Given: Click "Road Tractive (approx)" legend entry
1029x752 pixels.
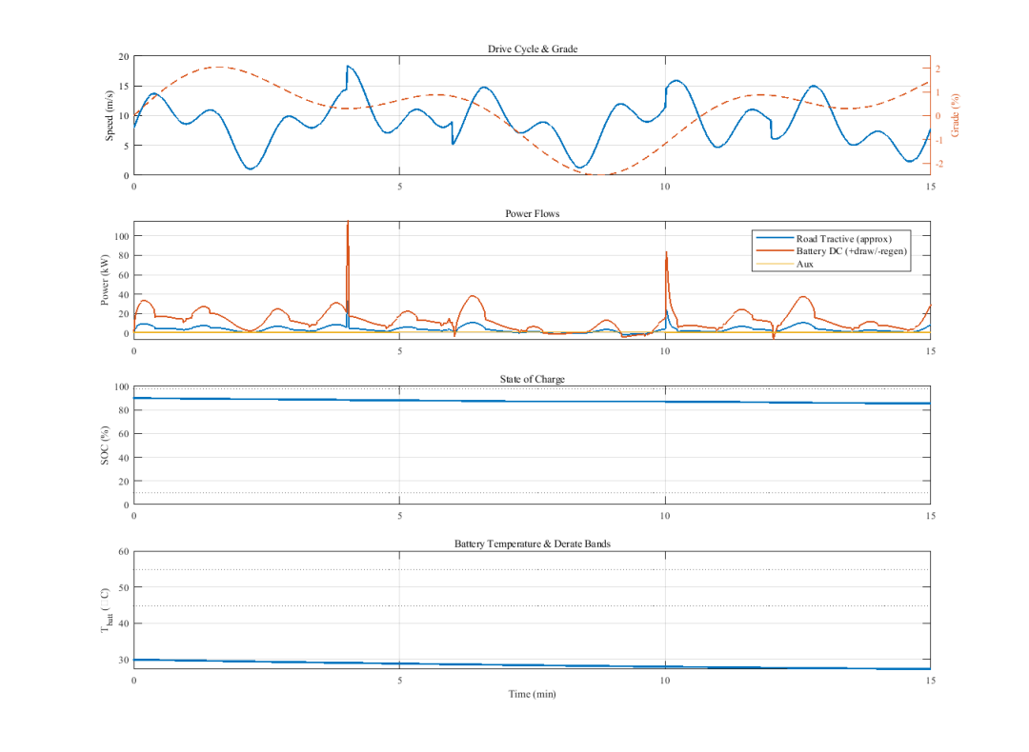Looking at the screenshot, I should pyautogui.click(x=844, y=239).
